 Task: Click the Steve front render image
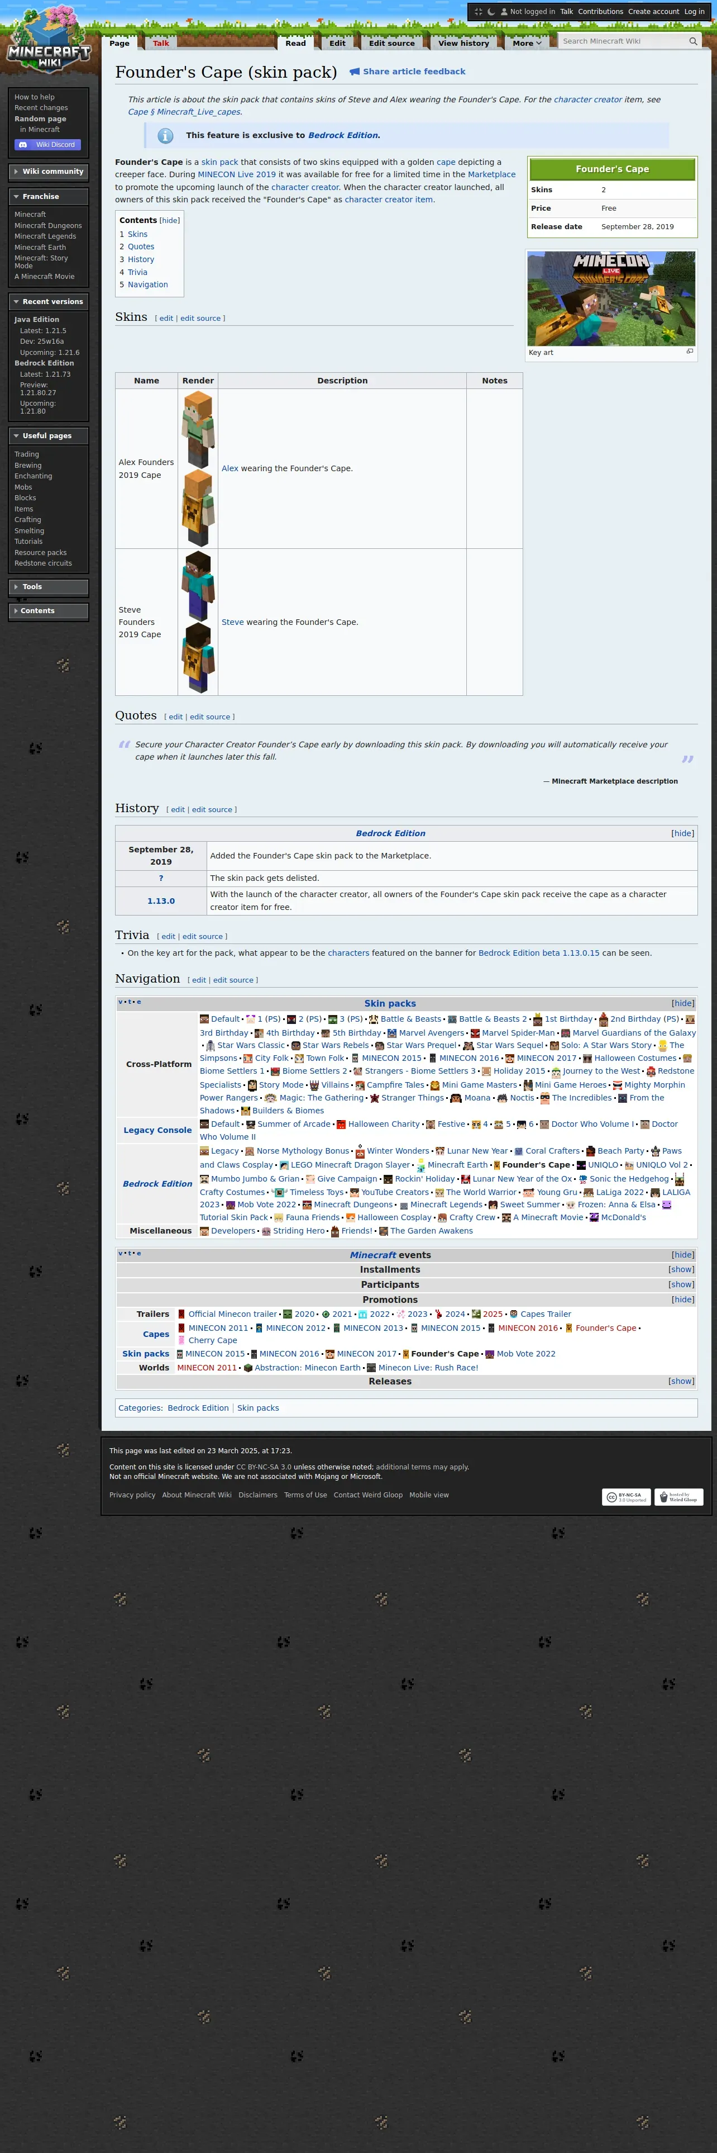[x=198, y=585]
